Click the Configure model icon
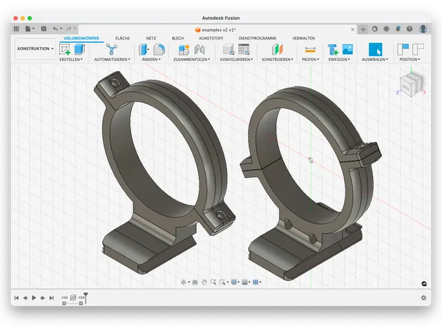This screenshot has width=442, height=332. pos(229,49)
